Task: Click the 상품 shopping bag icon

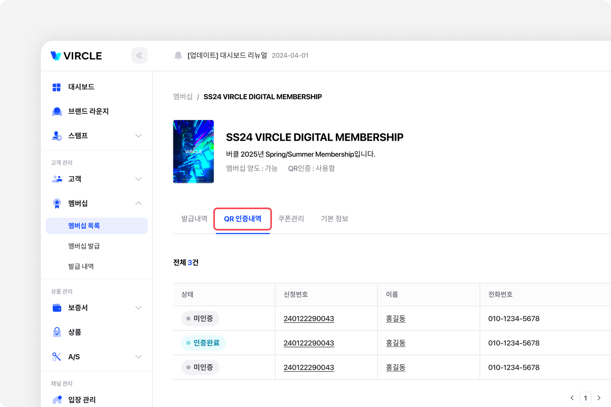Action: pos(57,332)
